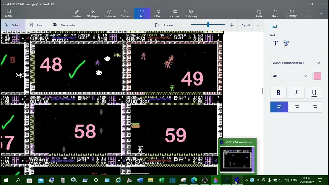Open File Explorer from the taskbar
Viewport: 329px width, 185px height.
(x=151, y=180)
